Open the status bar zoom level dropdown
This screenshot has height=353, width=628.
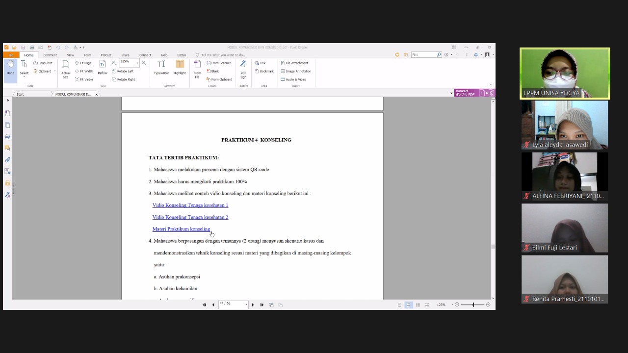(x=452, y=304)
